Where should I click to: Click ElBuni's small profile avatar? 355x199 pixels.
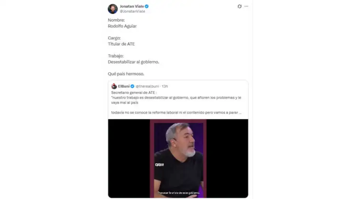click(114, 86)
